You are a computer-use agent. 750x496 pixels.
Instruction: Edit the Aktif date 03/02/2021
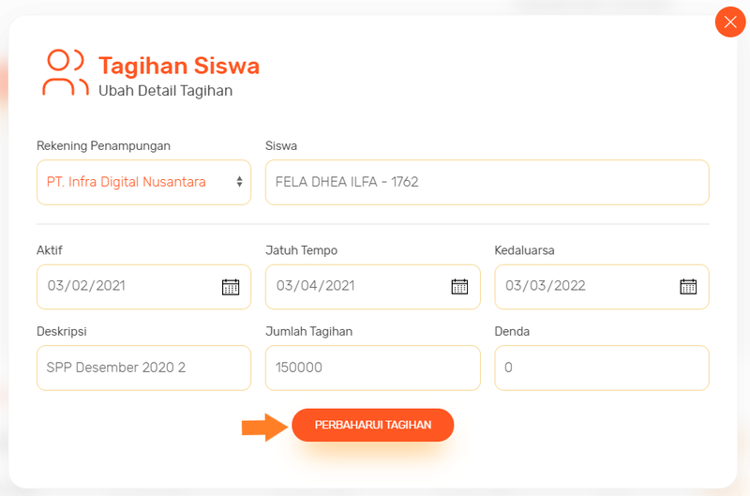click(144, 287)
